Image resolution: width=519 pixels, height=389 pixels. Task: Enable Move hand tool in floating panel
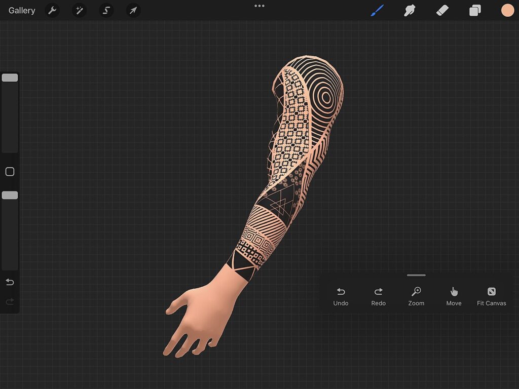[454, 296]
